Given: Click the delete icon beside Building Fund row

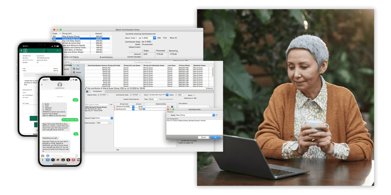Looking at the screenshot, I should click(115, 109).
